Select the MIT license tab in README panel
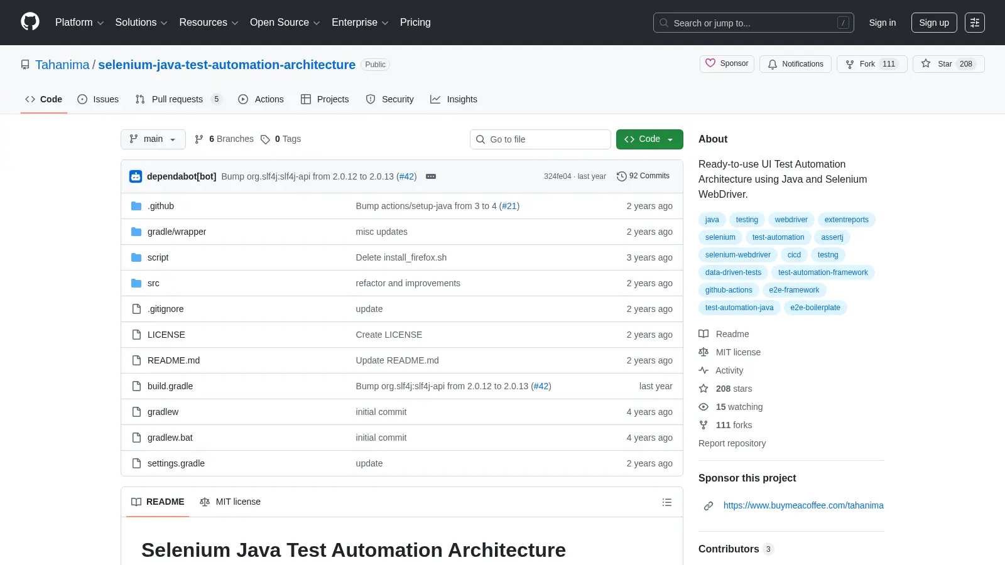This screenshot has height=565, width=1005. point(230,502)
